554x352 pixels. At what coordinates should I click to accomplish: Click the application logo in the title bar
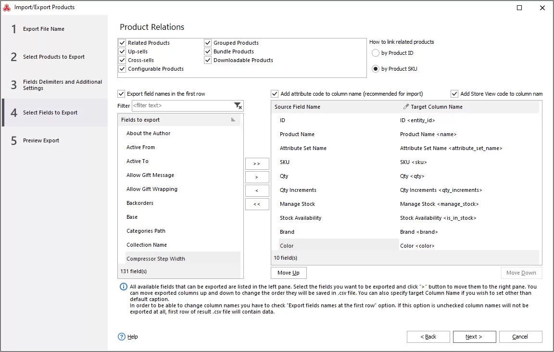[7, 7]
